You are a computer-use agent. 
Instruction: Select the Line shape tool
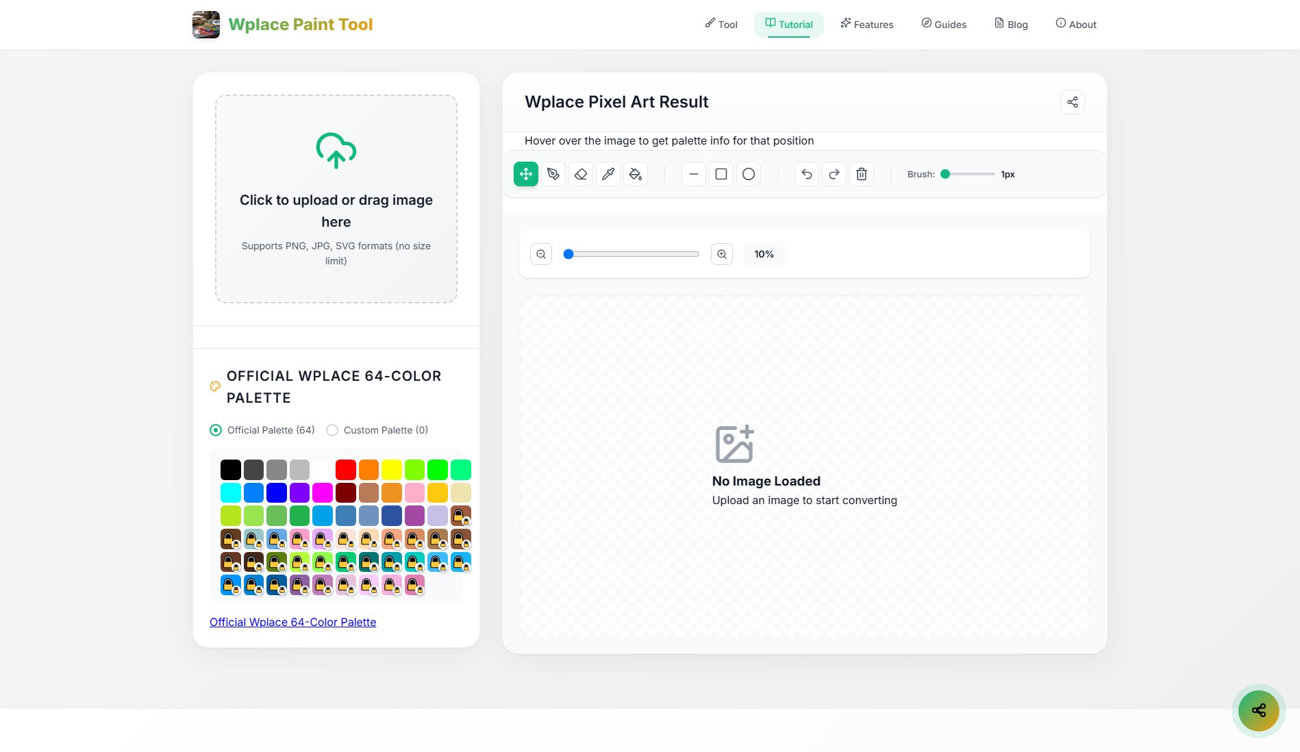tap(694, 174)
